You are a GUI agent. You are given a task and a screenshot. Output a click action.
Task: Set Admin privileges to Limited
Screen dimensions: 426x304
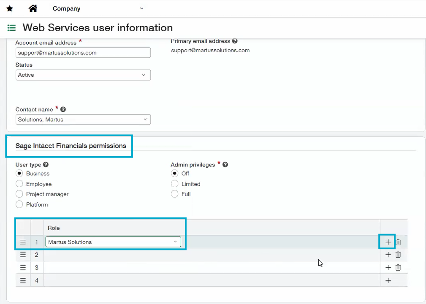click(x=174, y=184)
